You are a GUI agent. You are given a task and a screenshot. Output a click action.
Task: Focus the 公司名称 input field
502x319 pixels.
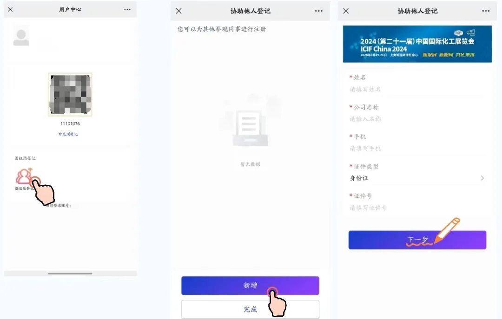click(x=417, y=119)
